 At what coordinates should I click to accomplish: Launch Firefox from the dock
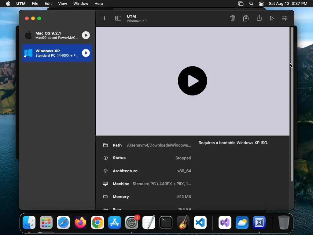click(80, 222)
